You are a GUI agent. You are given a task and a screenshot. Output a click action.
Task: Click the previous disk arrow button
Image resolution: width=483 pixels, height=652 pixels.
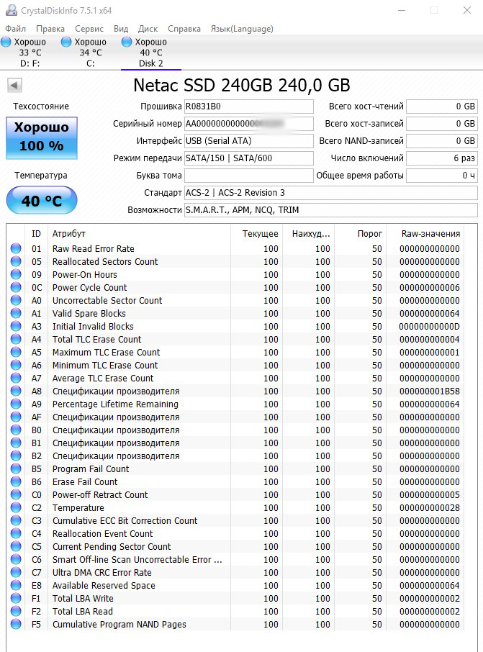tap(14, 86)
